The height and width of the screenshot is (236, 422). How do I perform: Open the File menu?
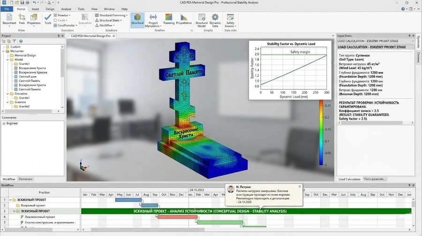(7, 9)
